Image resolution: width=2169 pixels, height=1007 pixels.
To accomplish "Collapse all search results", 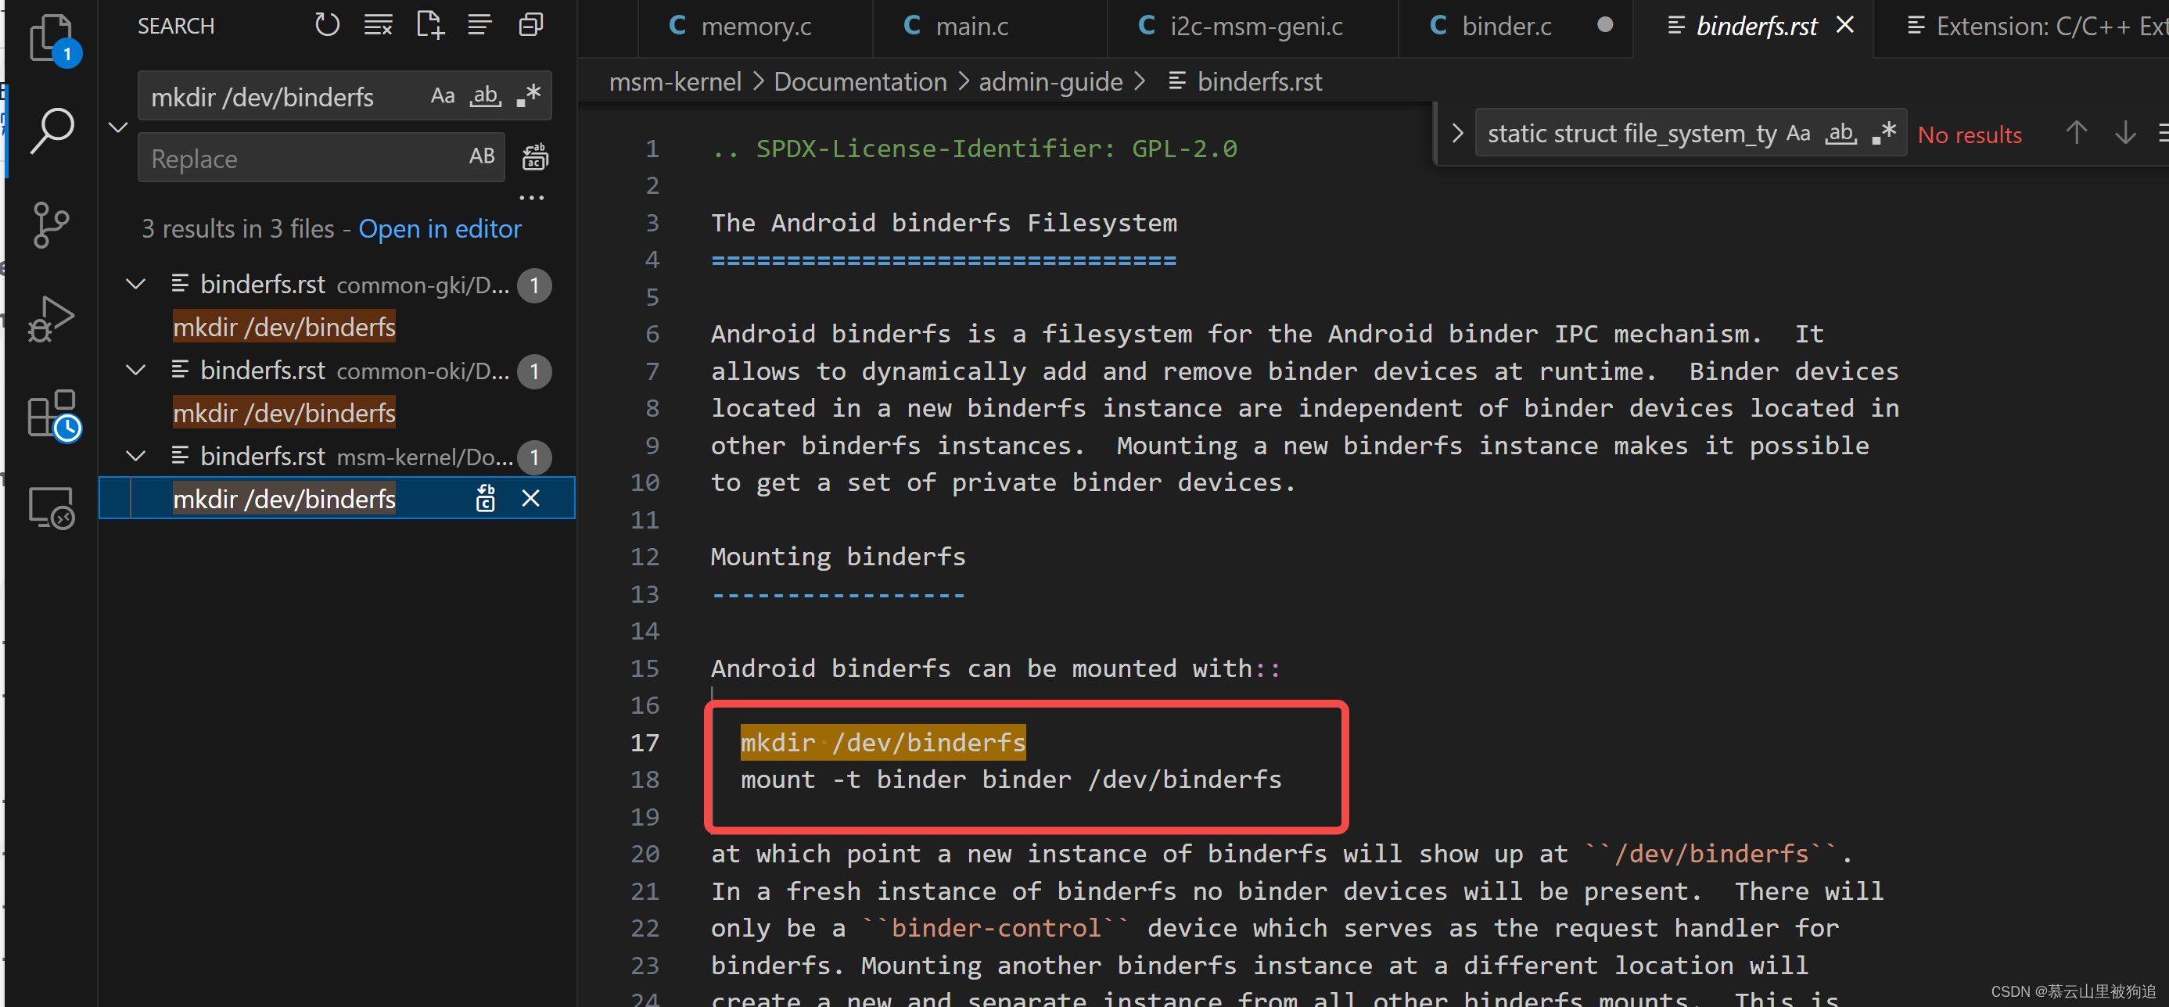I will (530, 25).
